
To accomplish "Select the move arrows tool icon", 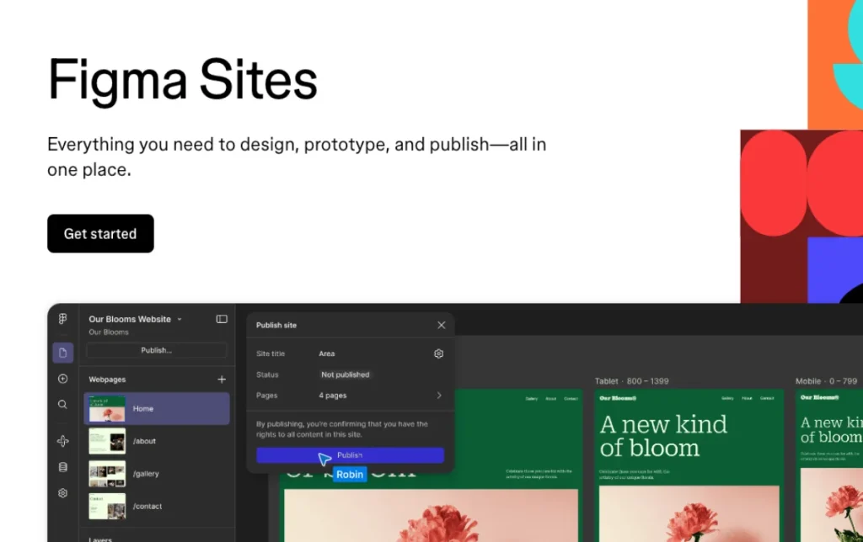I will [x=62, y=440].
